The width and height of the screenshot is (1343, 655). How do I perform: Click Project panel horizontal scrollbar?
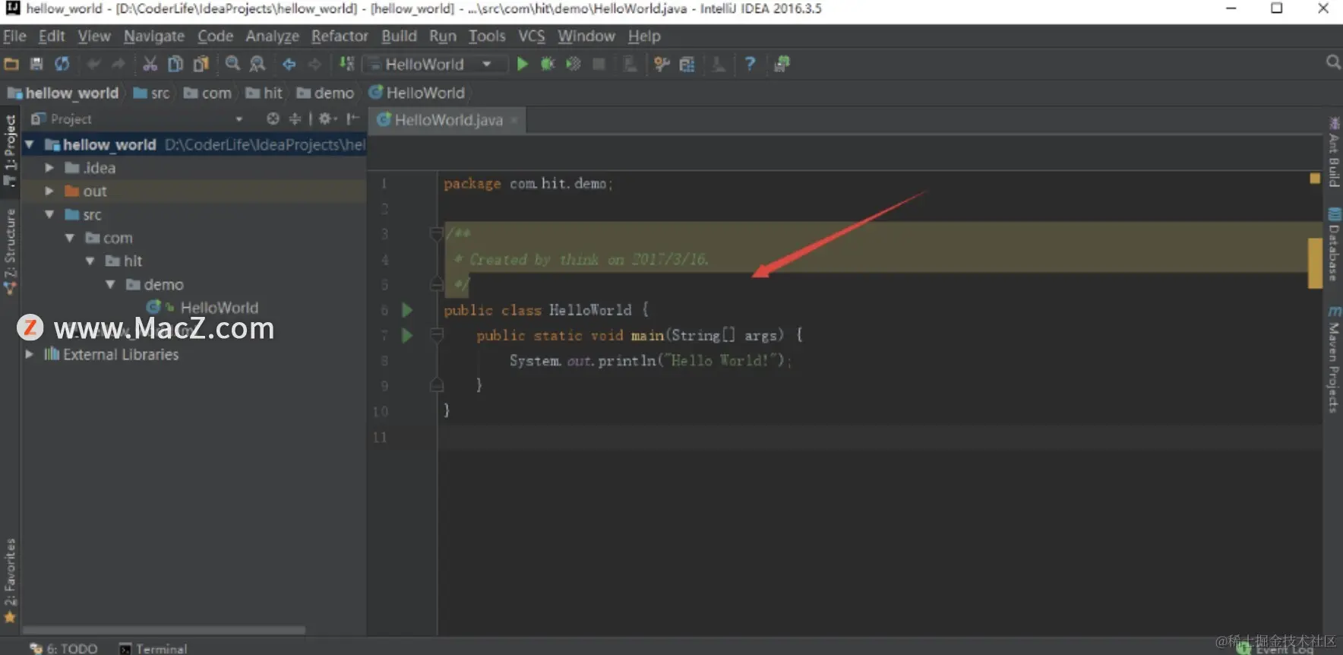(x=164, y=630)
